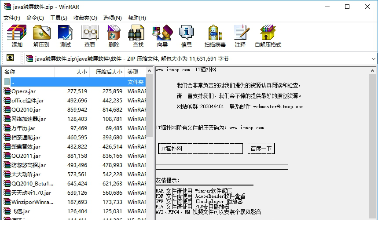Viewport: 378px width, 229px height.
Task: Click the IT猫扑网 search box in comment
Action: pyautogui.click(x=200, y=149)
